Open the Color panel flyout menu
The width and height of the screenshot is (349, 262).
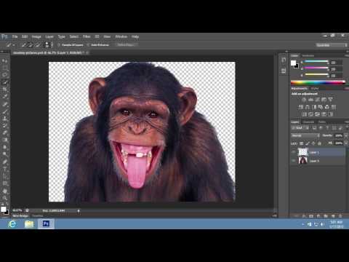[347, 55]
